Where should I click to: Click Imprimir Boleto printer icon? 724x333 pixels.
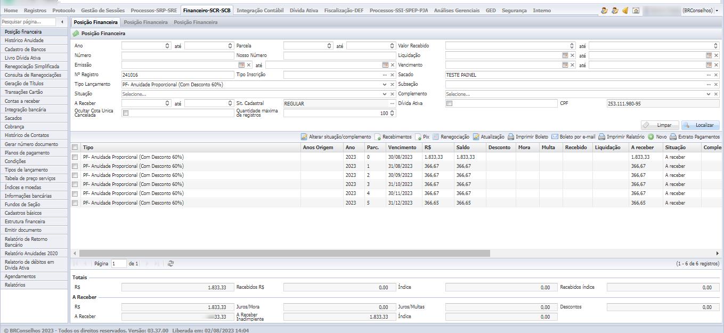[510, 137]
